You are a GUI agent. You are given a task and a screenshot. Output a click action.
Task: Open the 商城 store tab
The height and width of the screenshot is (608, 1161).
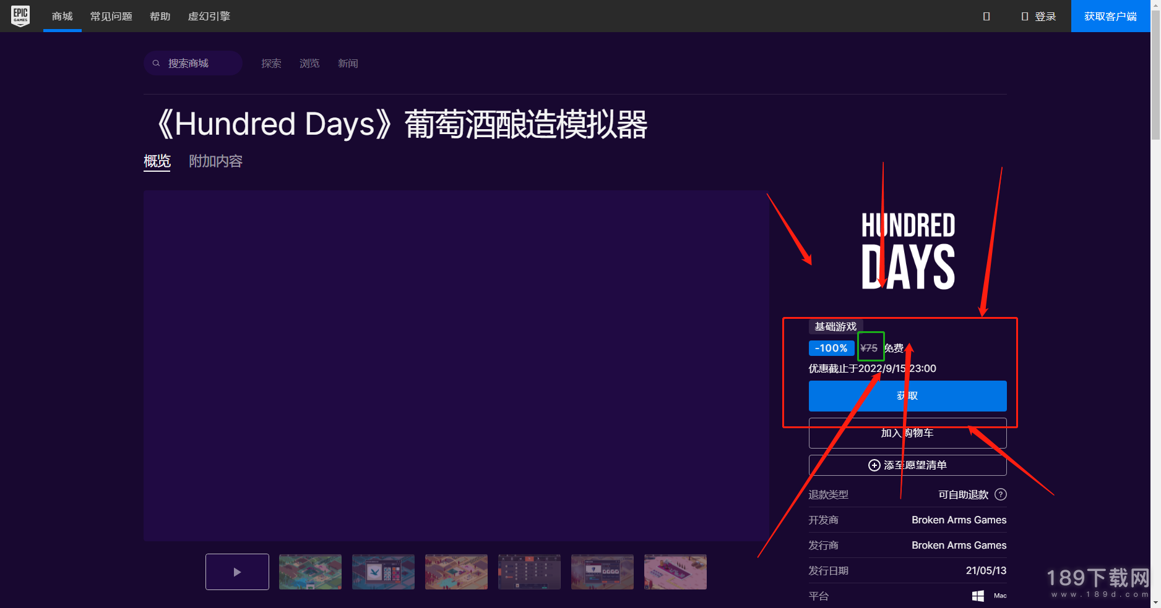pyautogui.click(x=63, y=16)
